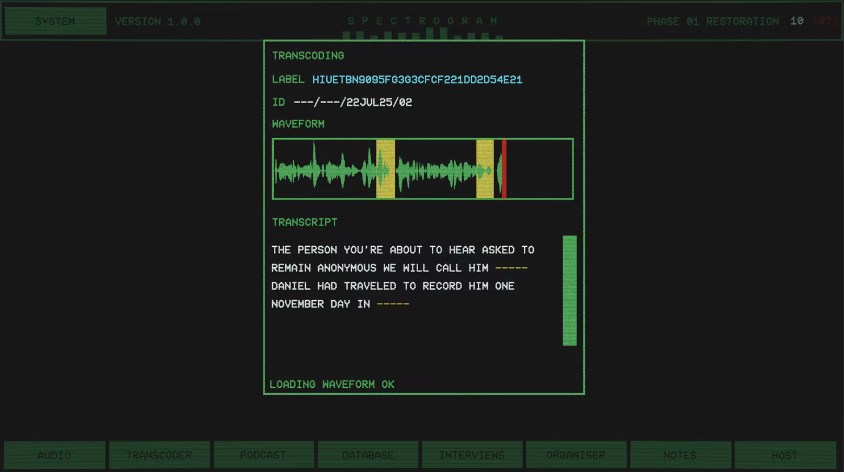Open the NOTES tab
844x472 pixels.
click(x=681, y=455)
